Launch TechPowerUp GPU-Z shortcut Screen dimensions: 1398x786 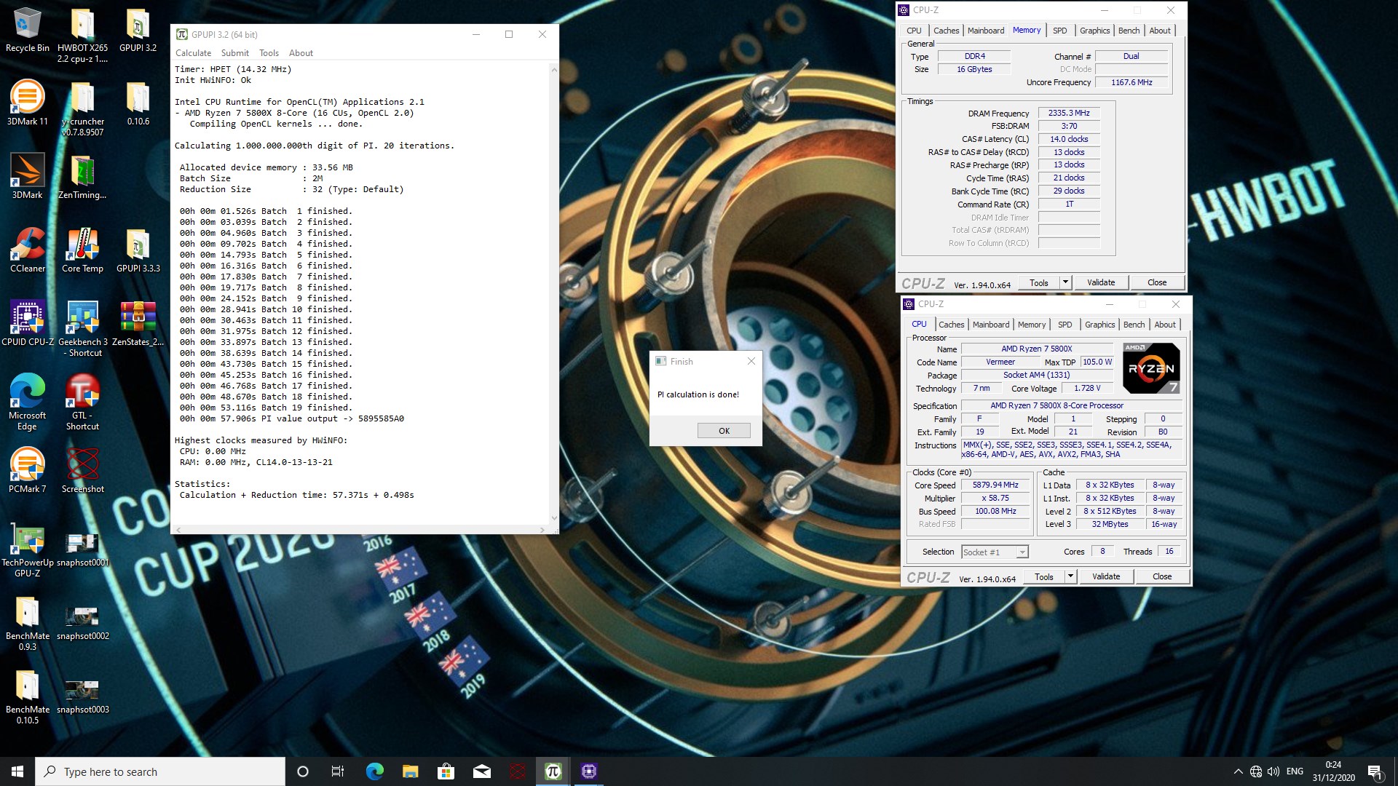pyautogui.click(x=28, y=549)
